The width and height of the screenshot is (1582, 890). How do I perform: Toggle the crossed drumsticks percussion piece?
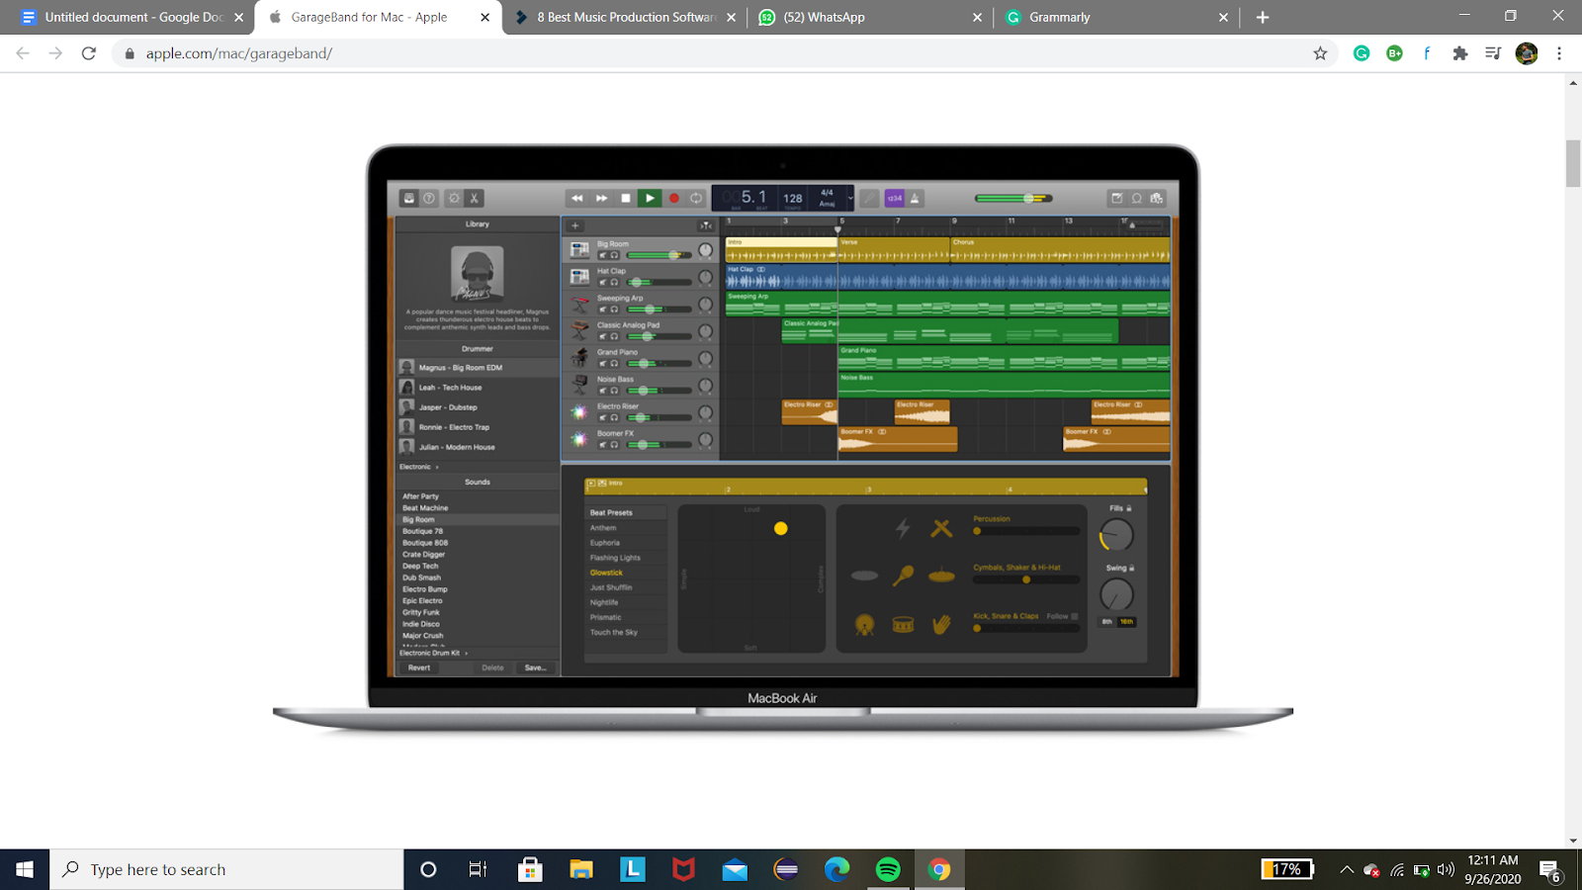[941, 529]
